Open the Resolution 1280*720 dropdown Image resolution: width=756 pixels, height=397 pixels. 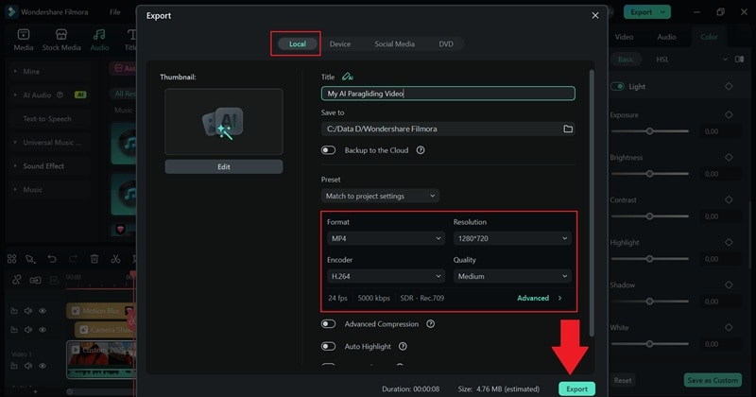512,238
